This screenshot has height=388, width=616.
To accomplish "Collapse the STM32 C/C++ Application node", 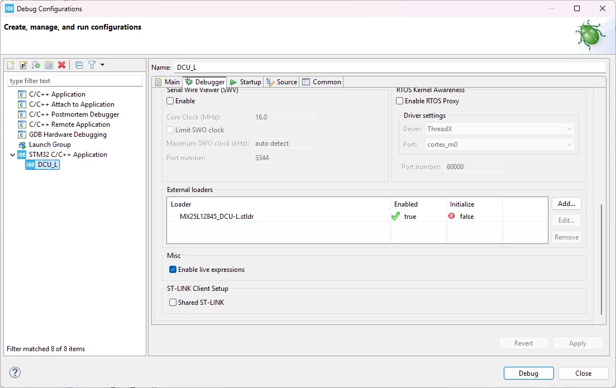I will coord(13,155).
